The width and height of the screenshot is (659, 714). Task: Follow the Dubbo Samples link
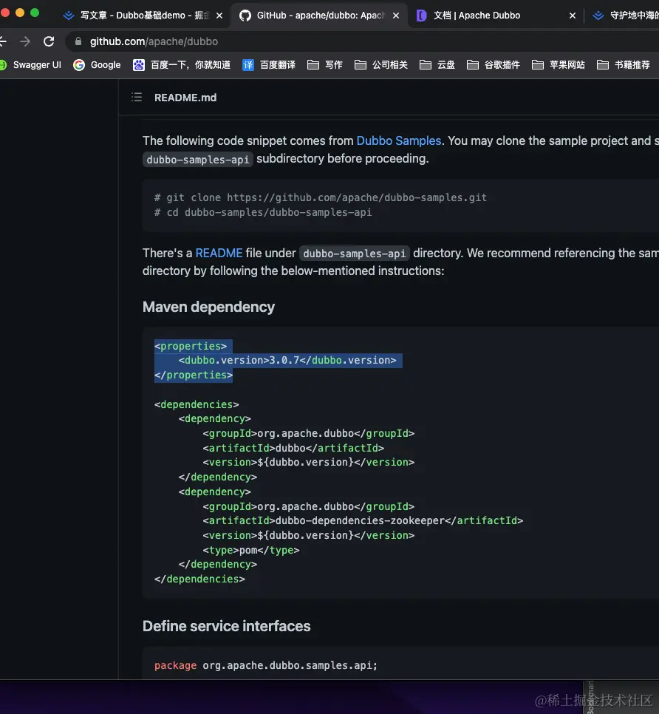(x=399, y=140)
